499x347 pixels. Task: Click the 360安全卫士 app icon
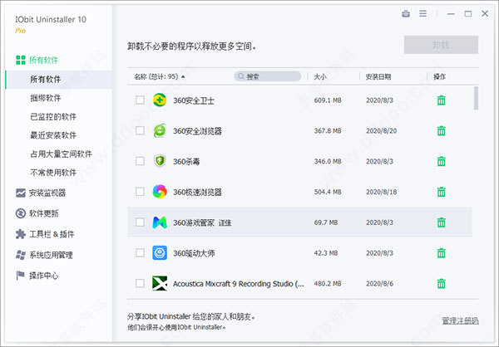click(x=160, y=100)
